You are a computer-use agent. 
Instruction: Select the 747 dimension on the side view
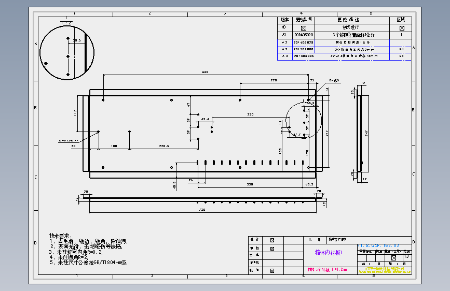[x=366, y=133]
